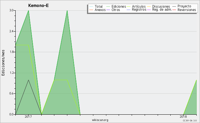The height and width of the screenshot is (123, 200).
Task: Click the 0.0 y-axis value
Action: [11, 114]
